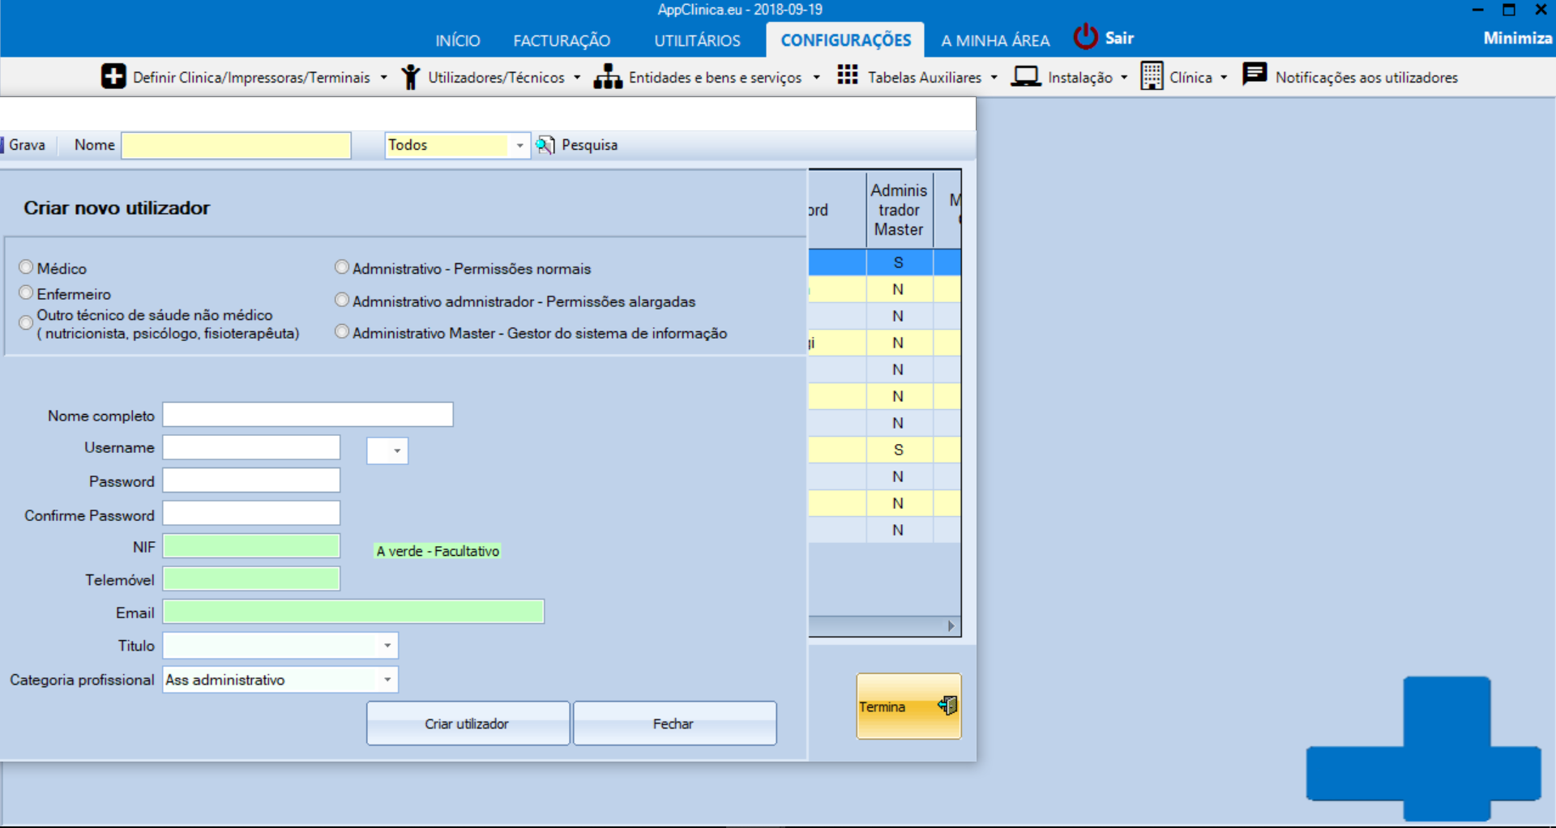Screen dimensions: 1556x828
Task: Open the Categoria profissional dropdown
Action: pyautogui.click(x=387, y=680)
